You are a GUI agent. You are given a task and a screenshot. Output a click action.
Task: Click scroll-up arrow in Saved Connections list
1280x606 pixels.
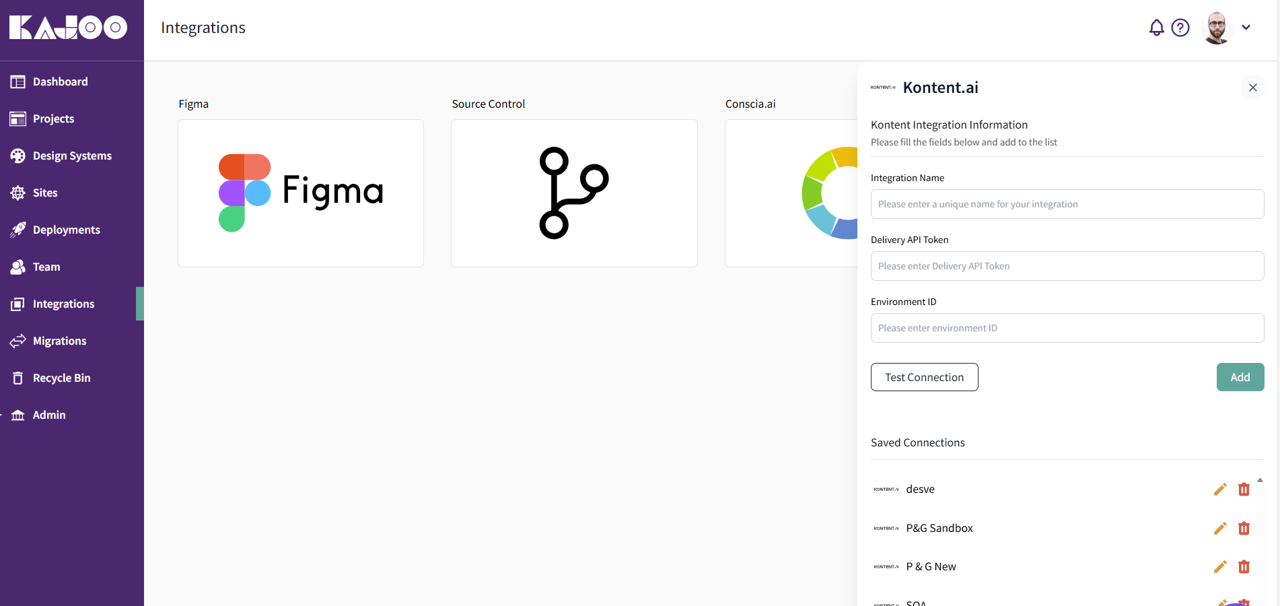tap(1260, 480)
